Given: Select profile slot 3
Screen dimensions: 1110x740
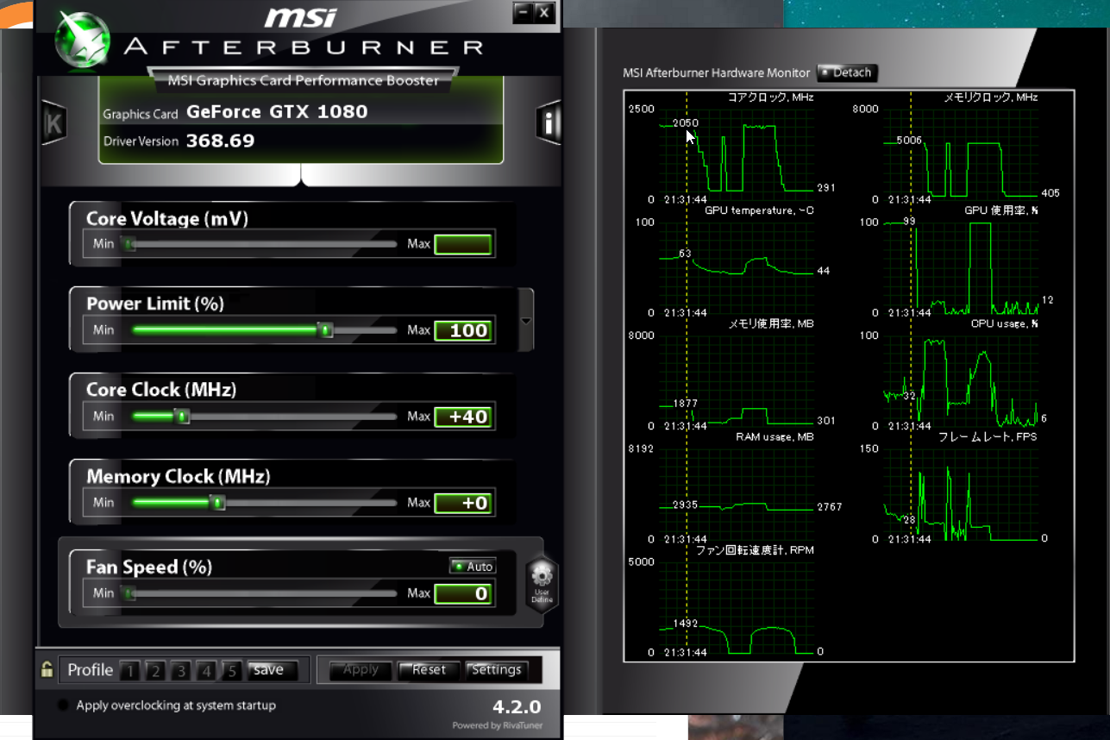Looking at the screenshot, I should [x=180, y=671].
